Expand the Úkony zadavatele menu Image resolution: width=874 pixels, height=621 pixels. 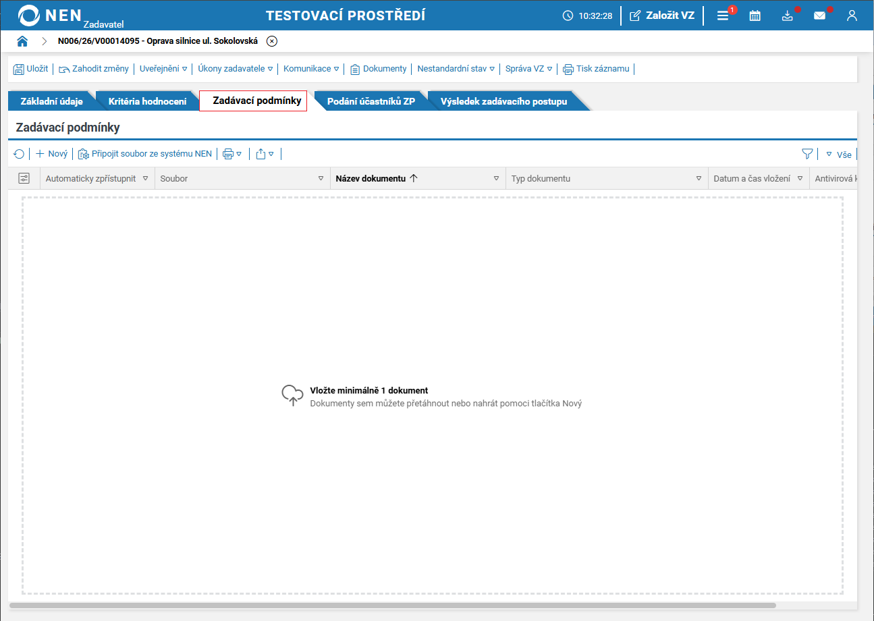tap(236, 69)
